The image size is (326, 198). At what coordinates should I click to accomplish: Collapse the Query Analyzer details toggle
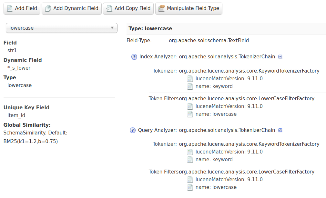tap(280, 130)
